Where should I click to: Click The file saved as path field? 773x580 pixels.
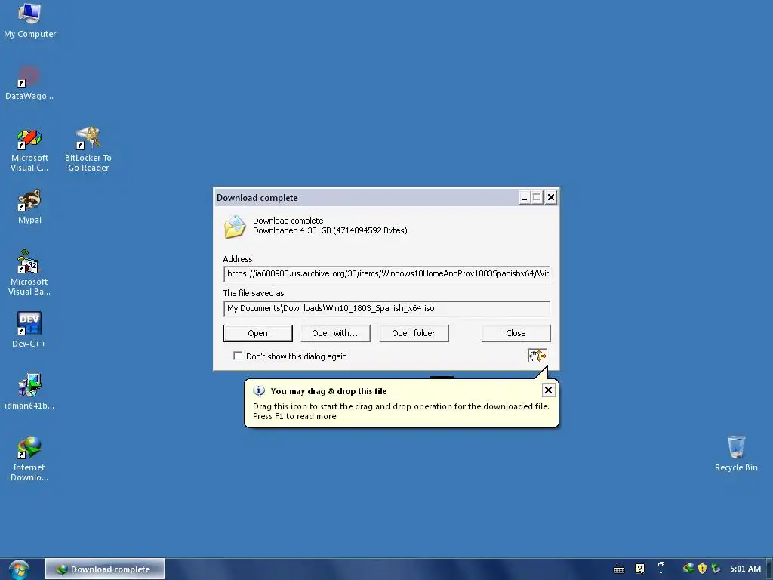(x=386, y=308)
